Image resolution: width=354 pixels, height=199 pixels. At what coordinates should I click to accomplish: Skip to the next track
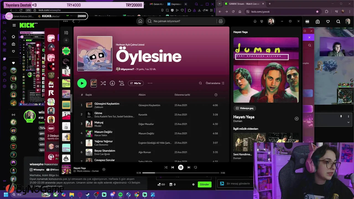click(189, 167)
